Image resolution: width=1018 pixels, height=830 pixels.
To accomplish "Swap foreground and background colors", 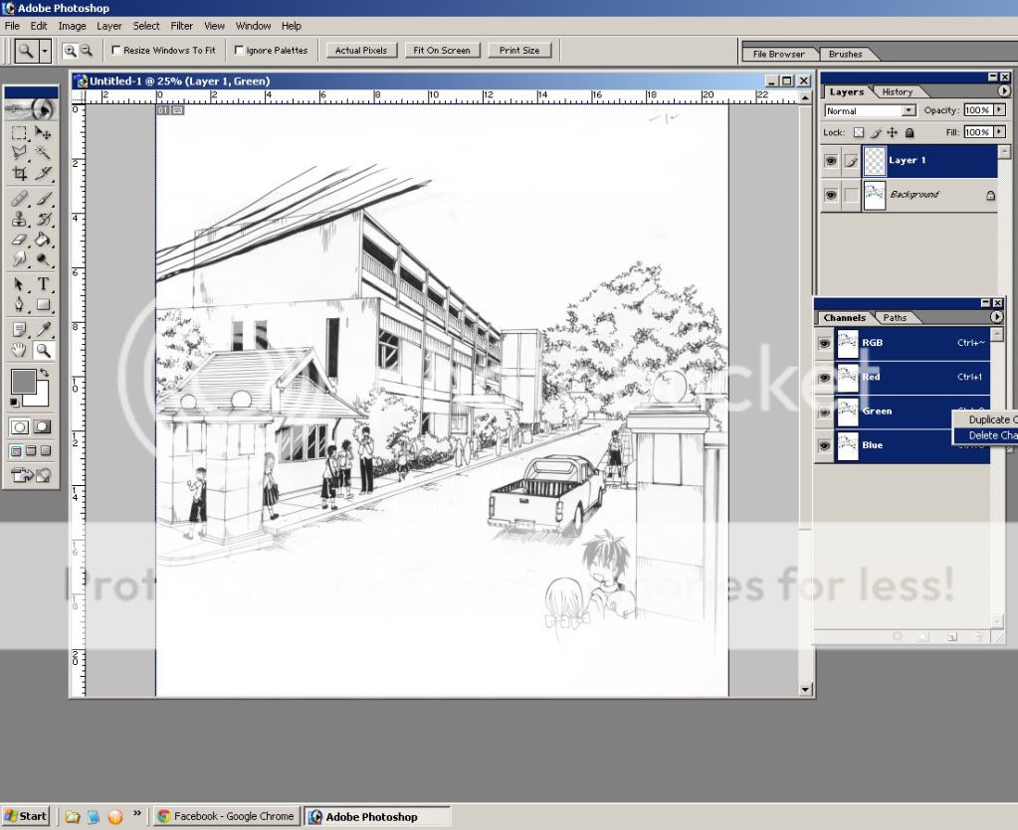I will [44, 373].
